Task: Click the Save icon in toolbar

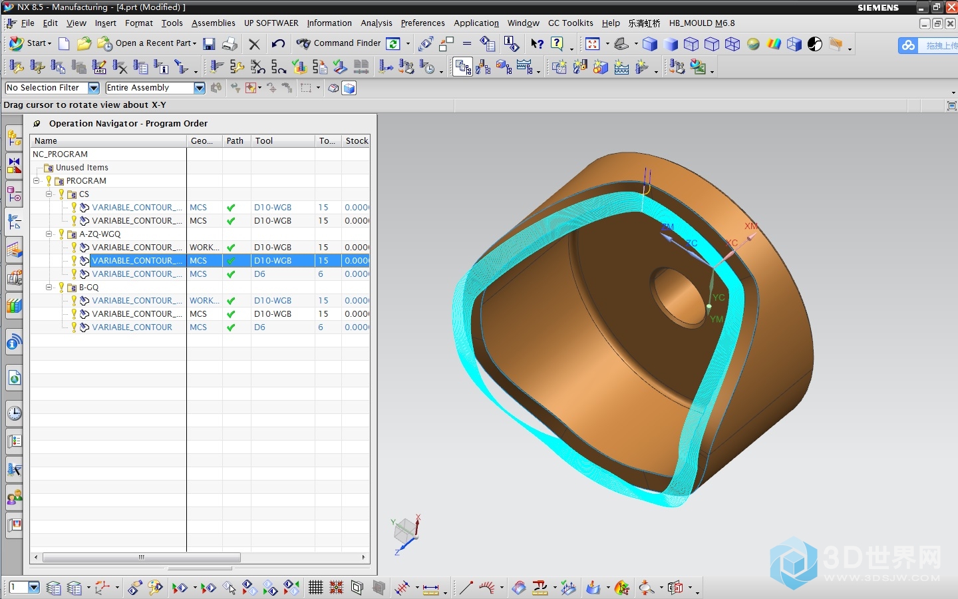Action: pos(209,44)
